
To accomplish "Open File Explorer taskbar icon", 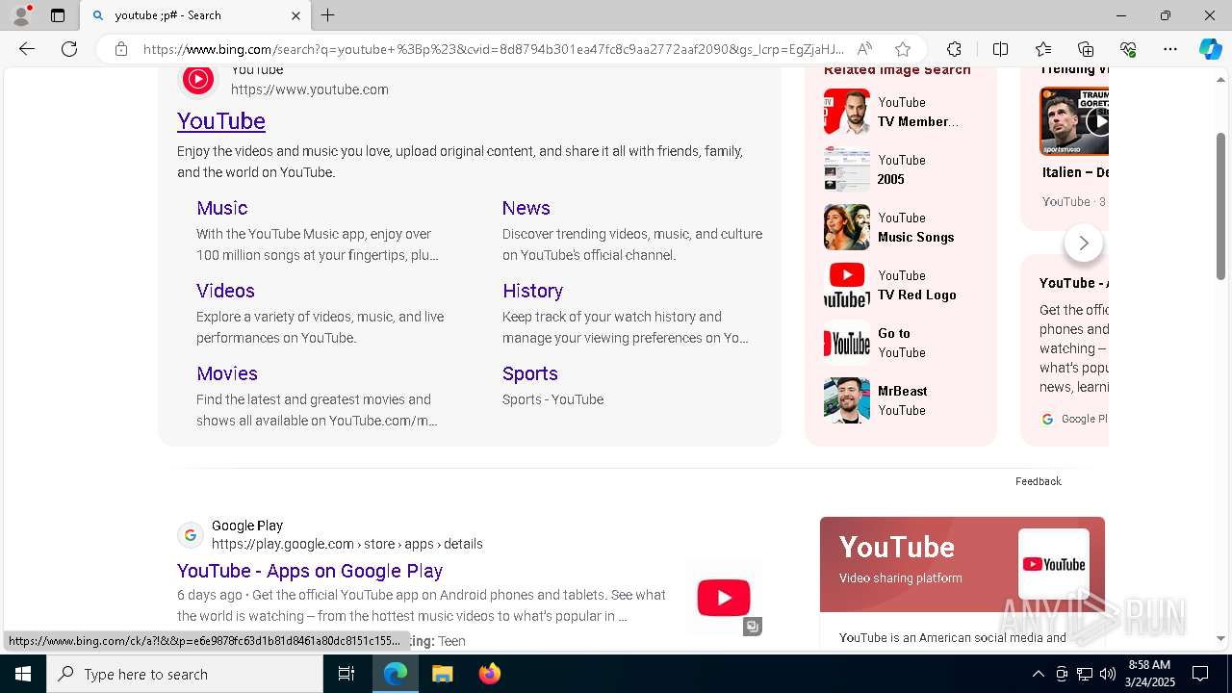I will tap(443, 674).
